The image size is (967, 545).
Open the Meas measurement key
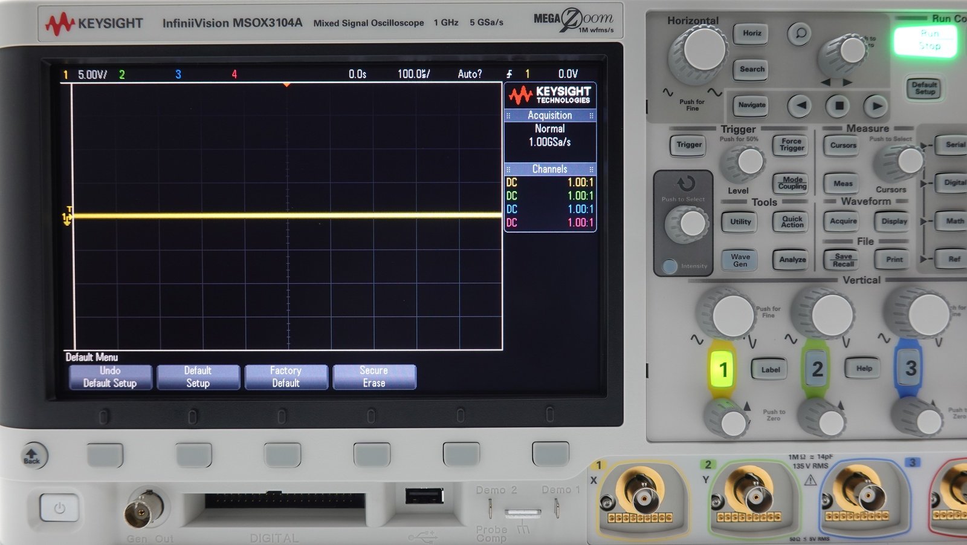842,184
